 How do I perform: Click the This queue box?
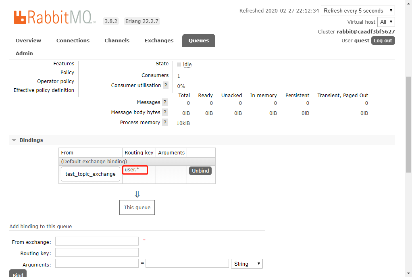coord(137,207)
